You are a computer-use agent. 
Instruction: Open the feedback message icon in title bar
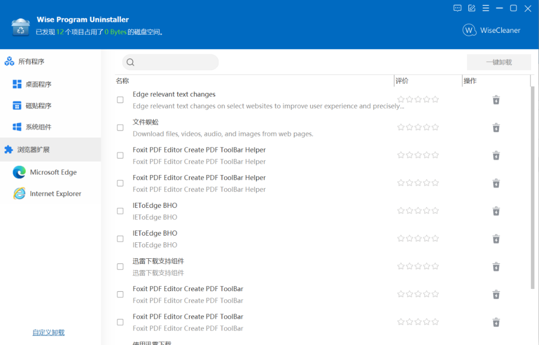coord(457,8)
